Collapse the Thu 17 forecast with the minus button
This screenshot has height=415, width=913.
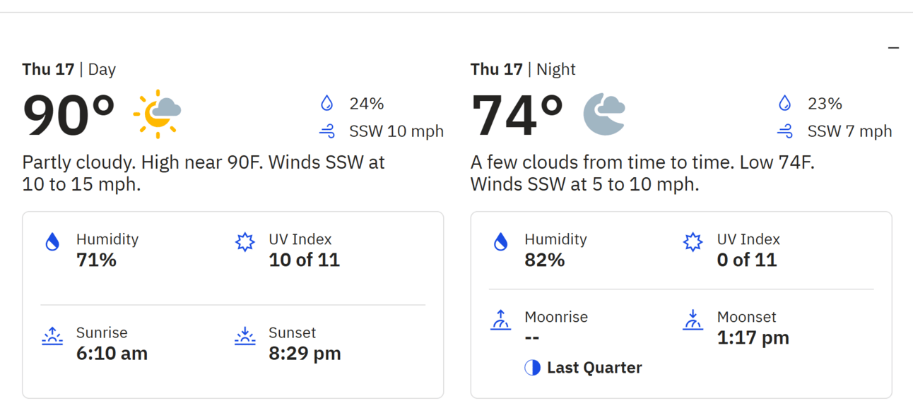pos(893,48)
